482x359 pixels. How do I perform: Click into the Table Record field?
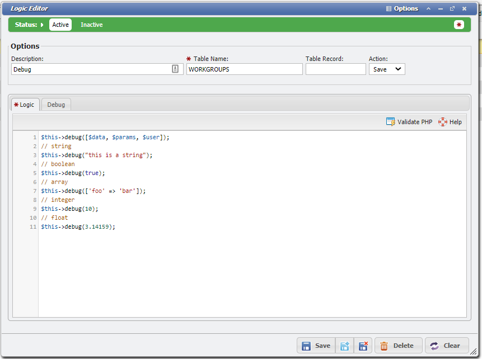(x=335, y=69)
